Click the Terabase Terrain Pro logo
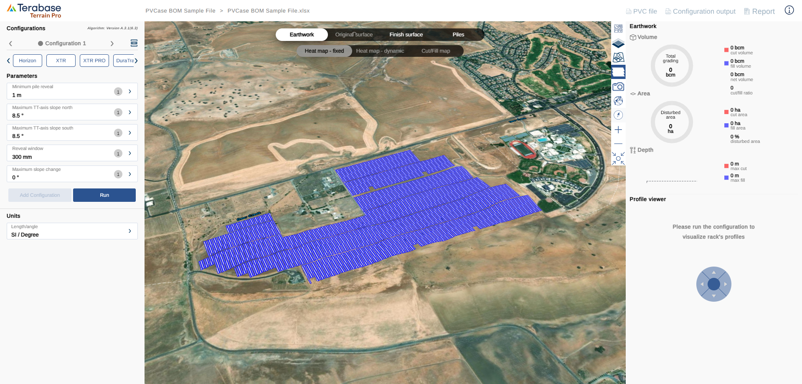This screenshot has width=802, height=384. click(x=34, y=11)
